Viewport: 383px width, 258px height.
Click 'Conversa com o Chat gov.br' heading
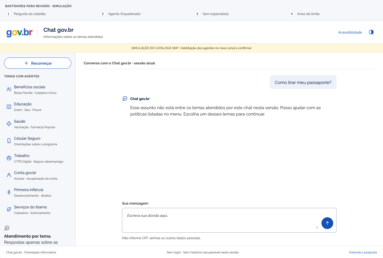[x=119, y=63]
